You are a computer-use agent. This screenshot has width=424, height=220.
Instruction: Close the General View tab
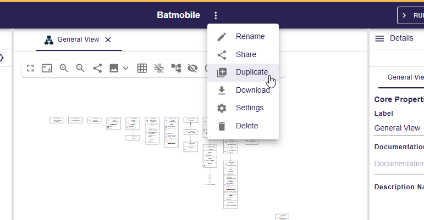[x=108, y=40]
